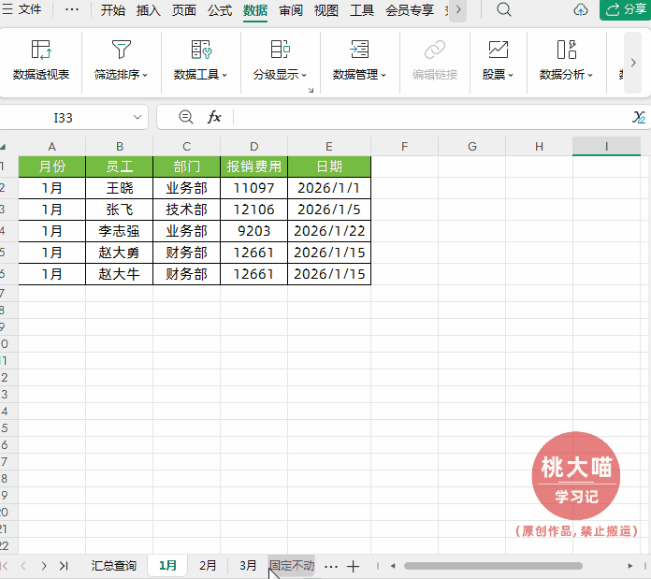The height and width of the screenshot is (579, 651).
Task: Click the cell containing 王晓
Action: [119, 188]
